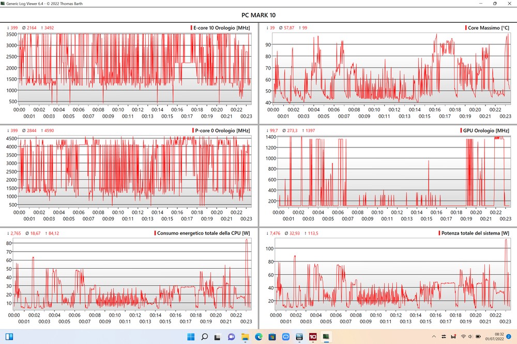Open the Windows Start menu
Viewport: 517px width, 344px height.
(x=191, y=337)
